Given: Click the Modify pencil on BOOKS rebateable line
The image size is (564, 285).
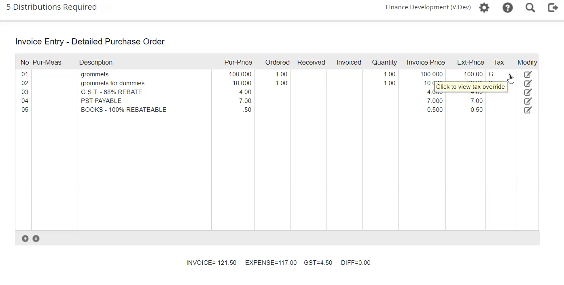Looking at the screenshot, I should point(528,110).
